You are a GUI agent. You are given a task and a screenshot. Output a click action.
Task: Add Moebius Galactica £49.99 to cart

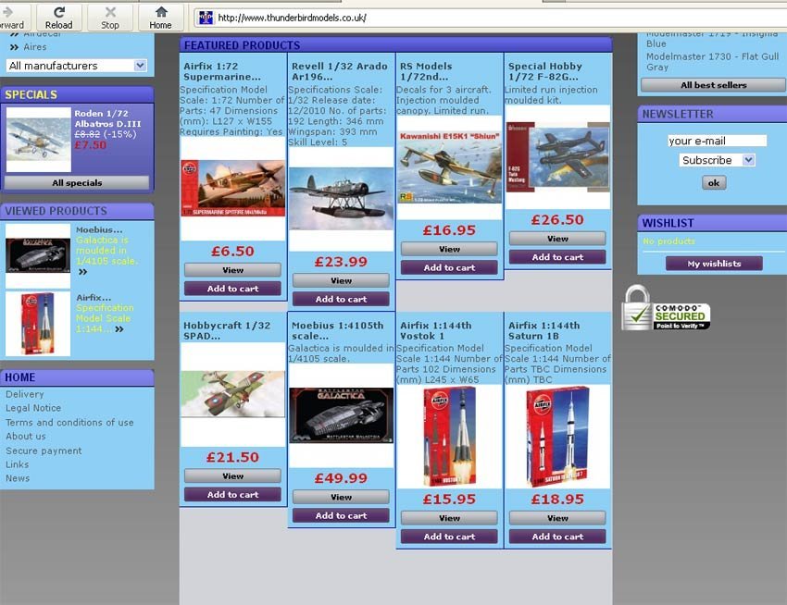click(x=342, y=515)
